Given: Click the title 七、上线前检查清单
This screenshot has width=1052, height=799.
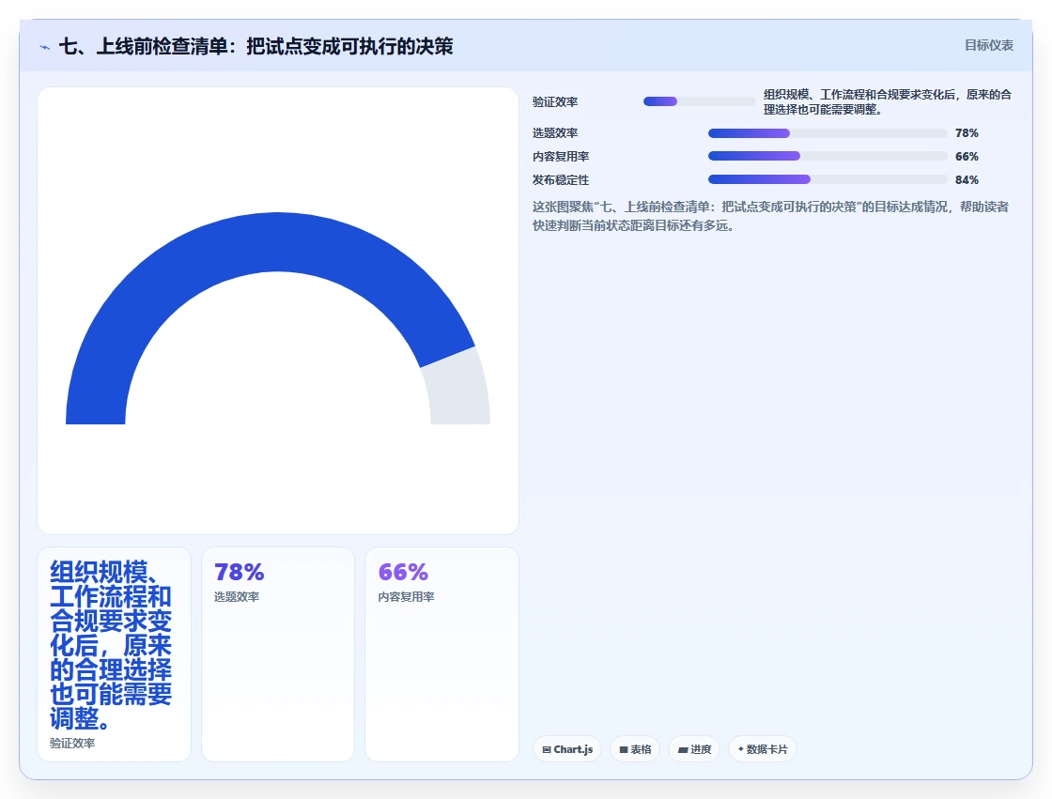Looking at the screenshot, I should [x=255, y=46].
